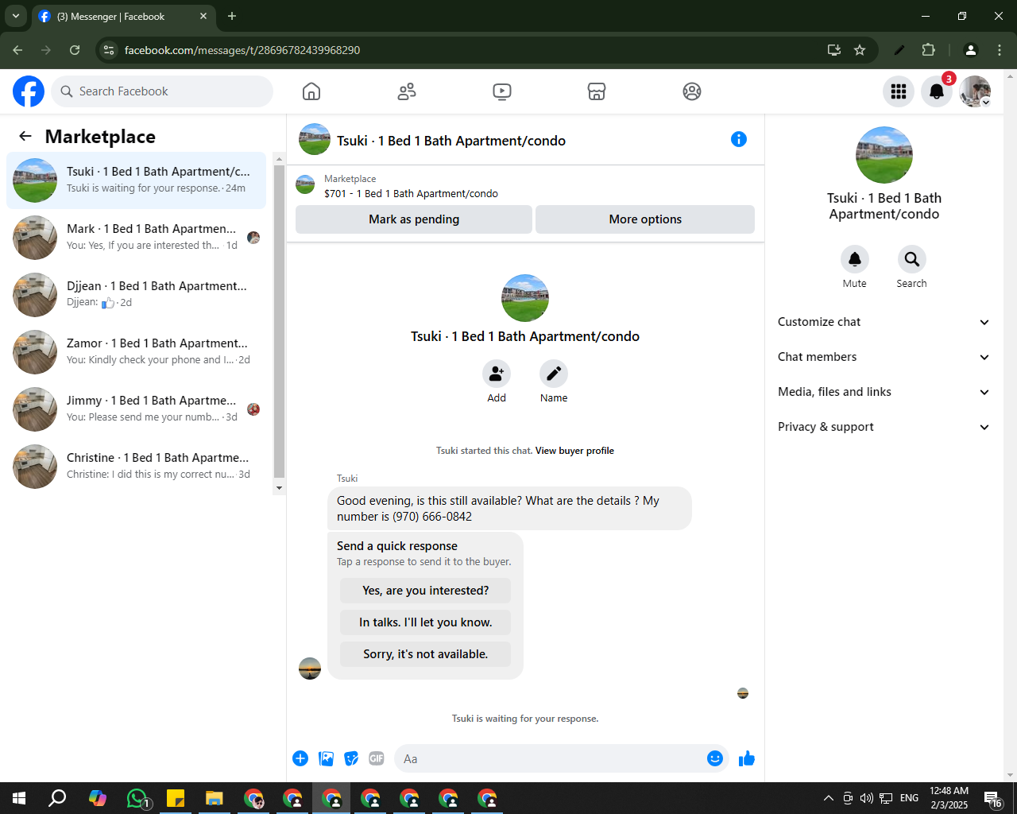Open the Windows notification center
Screen dimensions: 1017x814
point(993,798)
